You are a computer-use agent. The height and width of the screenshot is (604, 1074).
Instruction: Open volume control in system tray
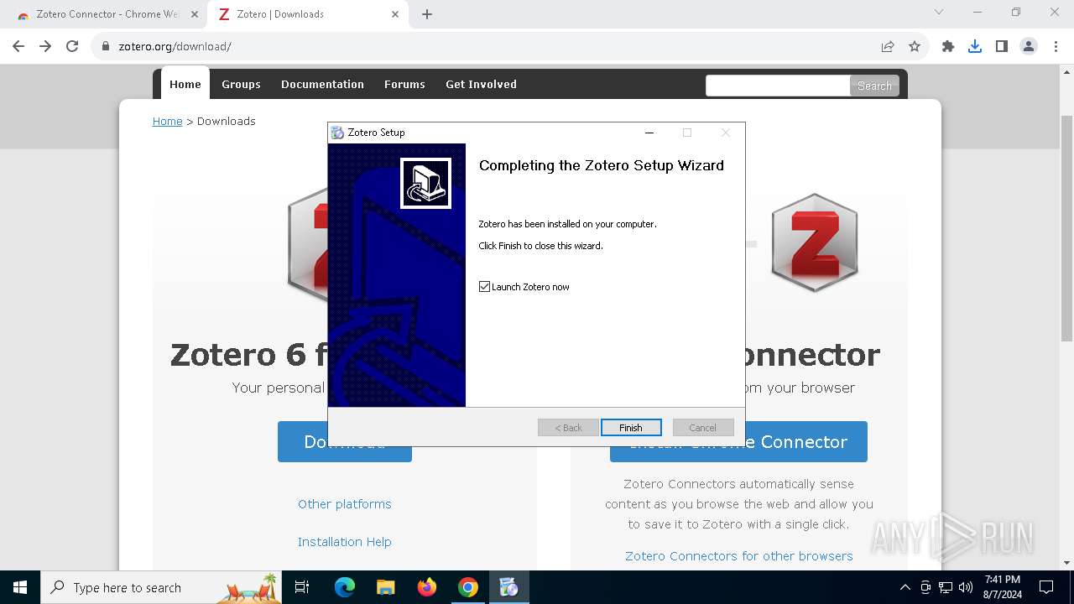click(966, 587)
